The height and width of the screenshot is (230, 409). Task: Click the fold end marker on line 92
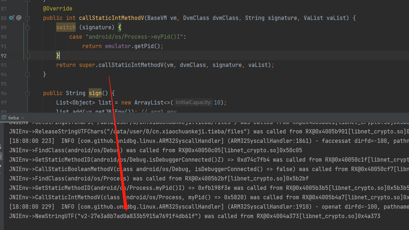pyautogui.click(x=28, y=56)
